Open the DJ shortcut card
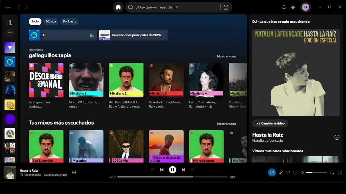This screenshot has height=194, width=346. point(63,35)
